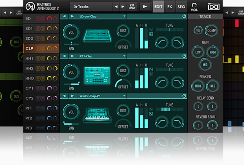The image size is (244, 165).
Task: Click the RZ1-Clap drum machine thumbnail
Action: click(97, 75)
